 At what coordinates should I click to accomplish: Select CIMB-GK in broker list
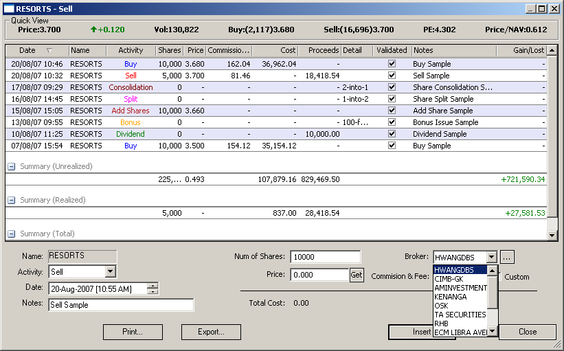tap(460, 279)
